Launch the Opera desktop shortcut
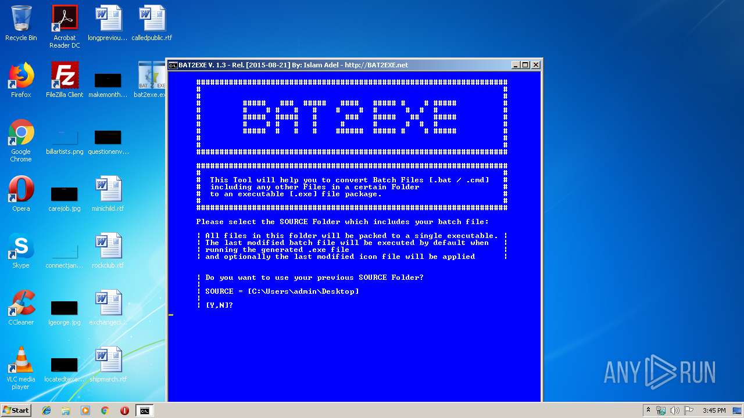The width and height of the screenshot is (744, 418). [21, 194]
